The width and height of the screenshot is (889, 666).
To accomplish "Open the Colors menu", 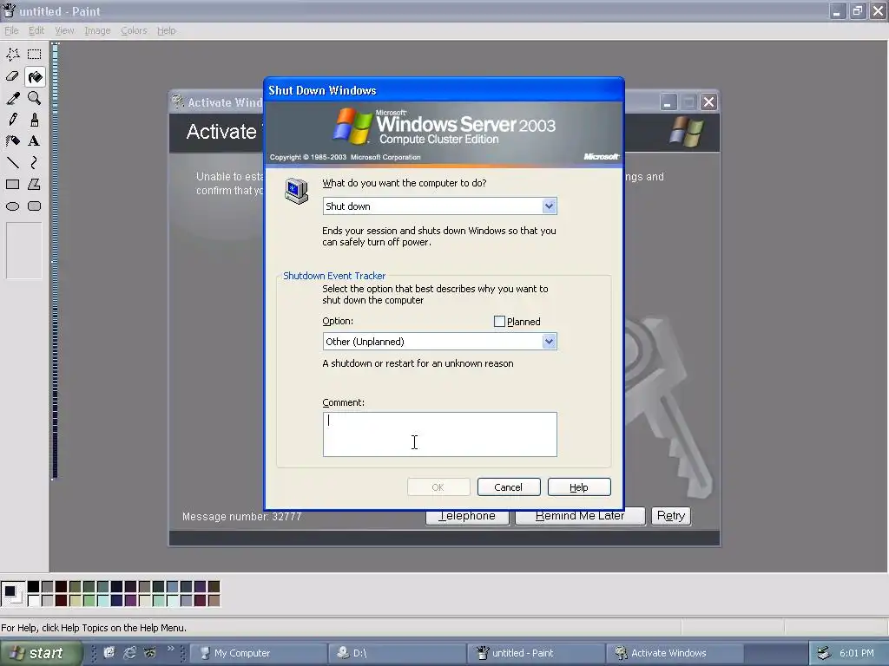I will (x=134, y=30).
